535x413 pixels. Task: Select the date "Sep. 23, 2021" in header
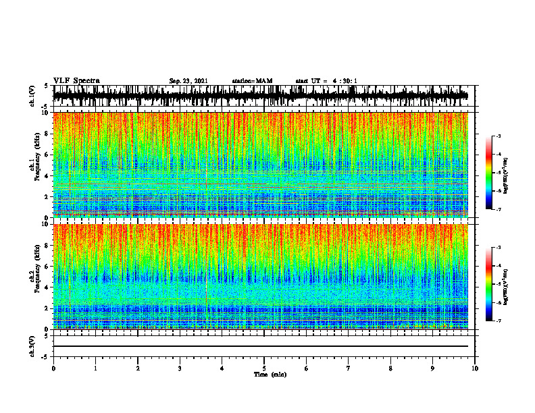point(188,81)
